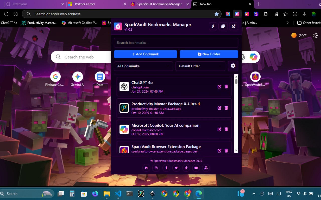Click the favorite star in address bar
321x200 pixels.
coord(217,14)
